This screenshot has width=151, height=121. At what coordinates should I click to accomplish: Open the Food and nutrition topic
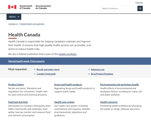[18, 102]
